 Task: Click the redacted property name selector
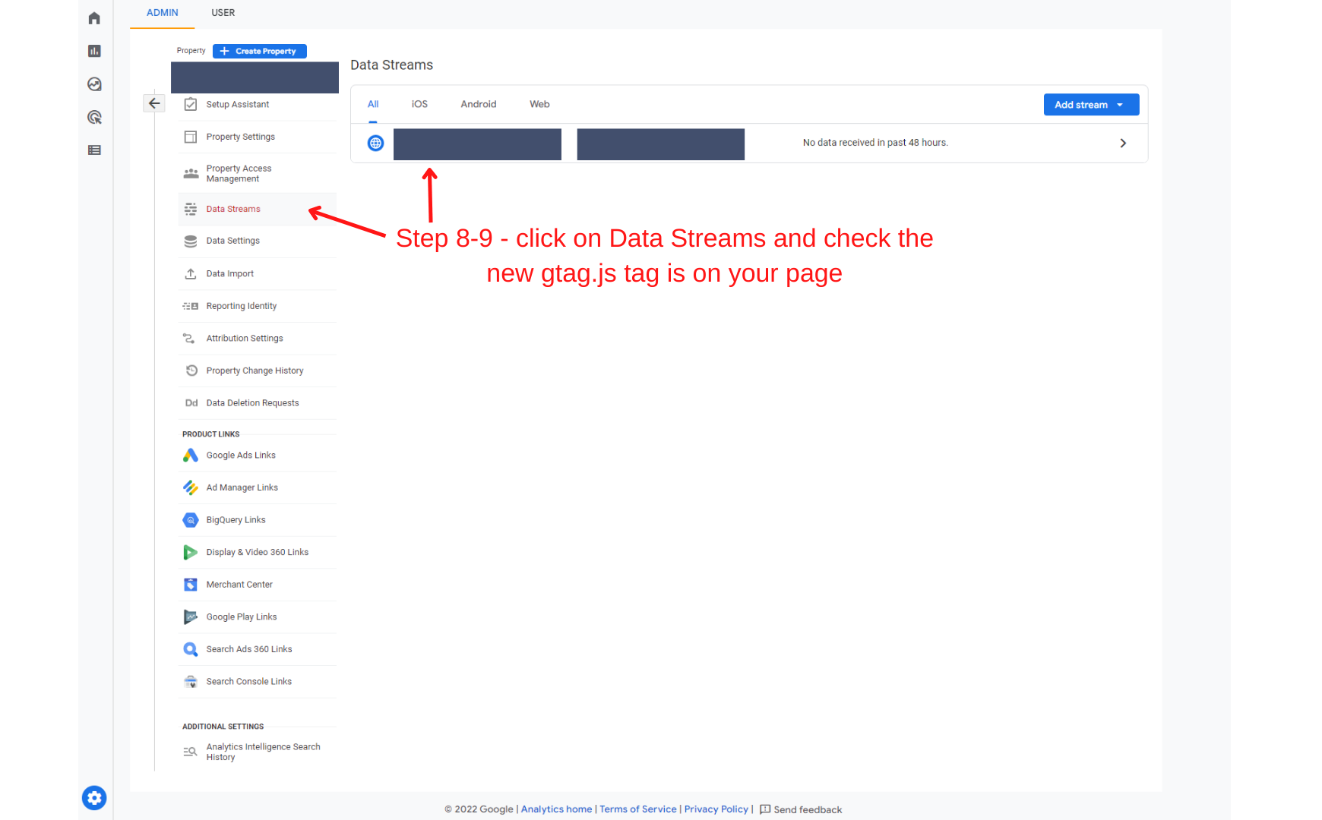click(x=255, y=77)
